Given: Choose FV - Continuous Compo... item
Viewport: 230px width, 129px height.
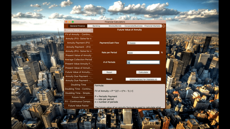Looking at the screenshot, I should (x=79, y=102).
